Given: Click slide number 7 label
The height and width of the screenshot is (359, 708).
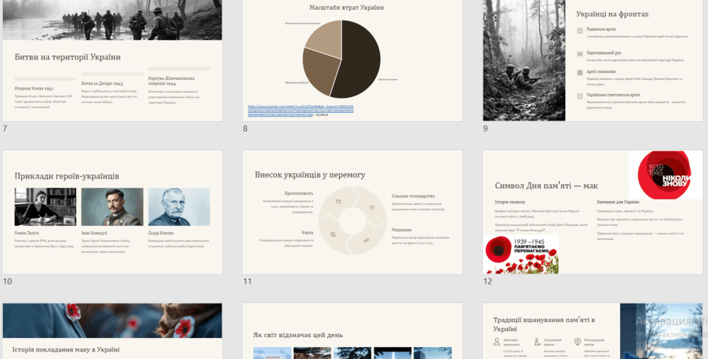Looking at the screenshot, I should point(5,129).
